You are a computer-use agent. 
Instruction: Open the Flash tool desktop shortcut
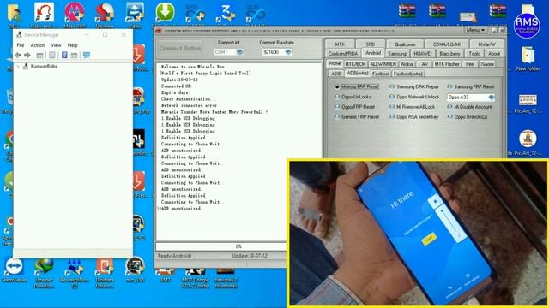(44, 14)
